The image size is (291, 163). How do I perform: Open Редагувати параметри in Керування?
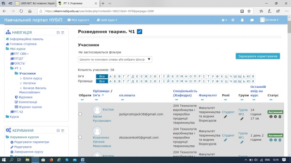pyautogui.click(x=31, y=142)
